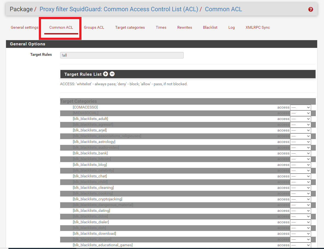
Task: Click the [blk_blacklists_astrology] category name
Action: 94,142
